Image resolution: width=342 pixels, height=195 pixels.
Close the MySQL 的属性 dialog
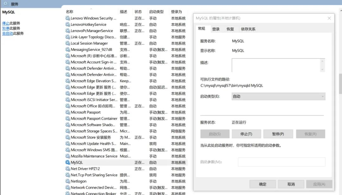click(x=329, y=18)
